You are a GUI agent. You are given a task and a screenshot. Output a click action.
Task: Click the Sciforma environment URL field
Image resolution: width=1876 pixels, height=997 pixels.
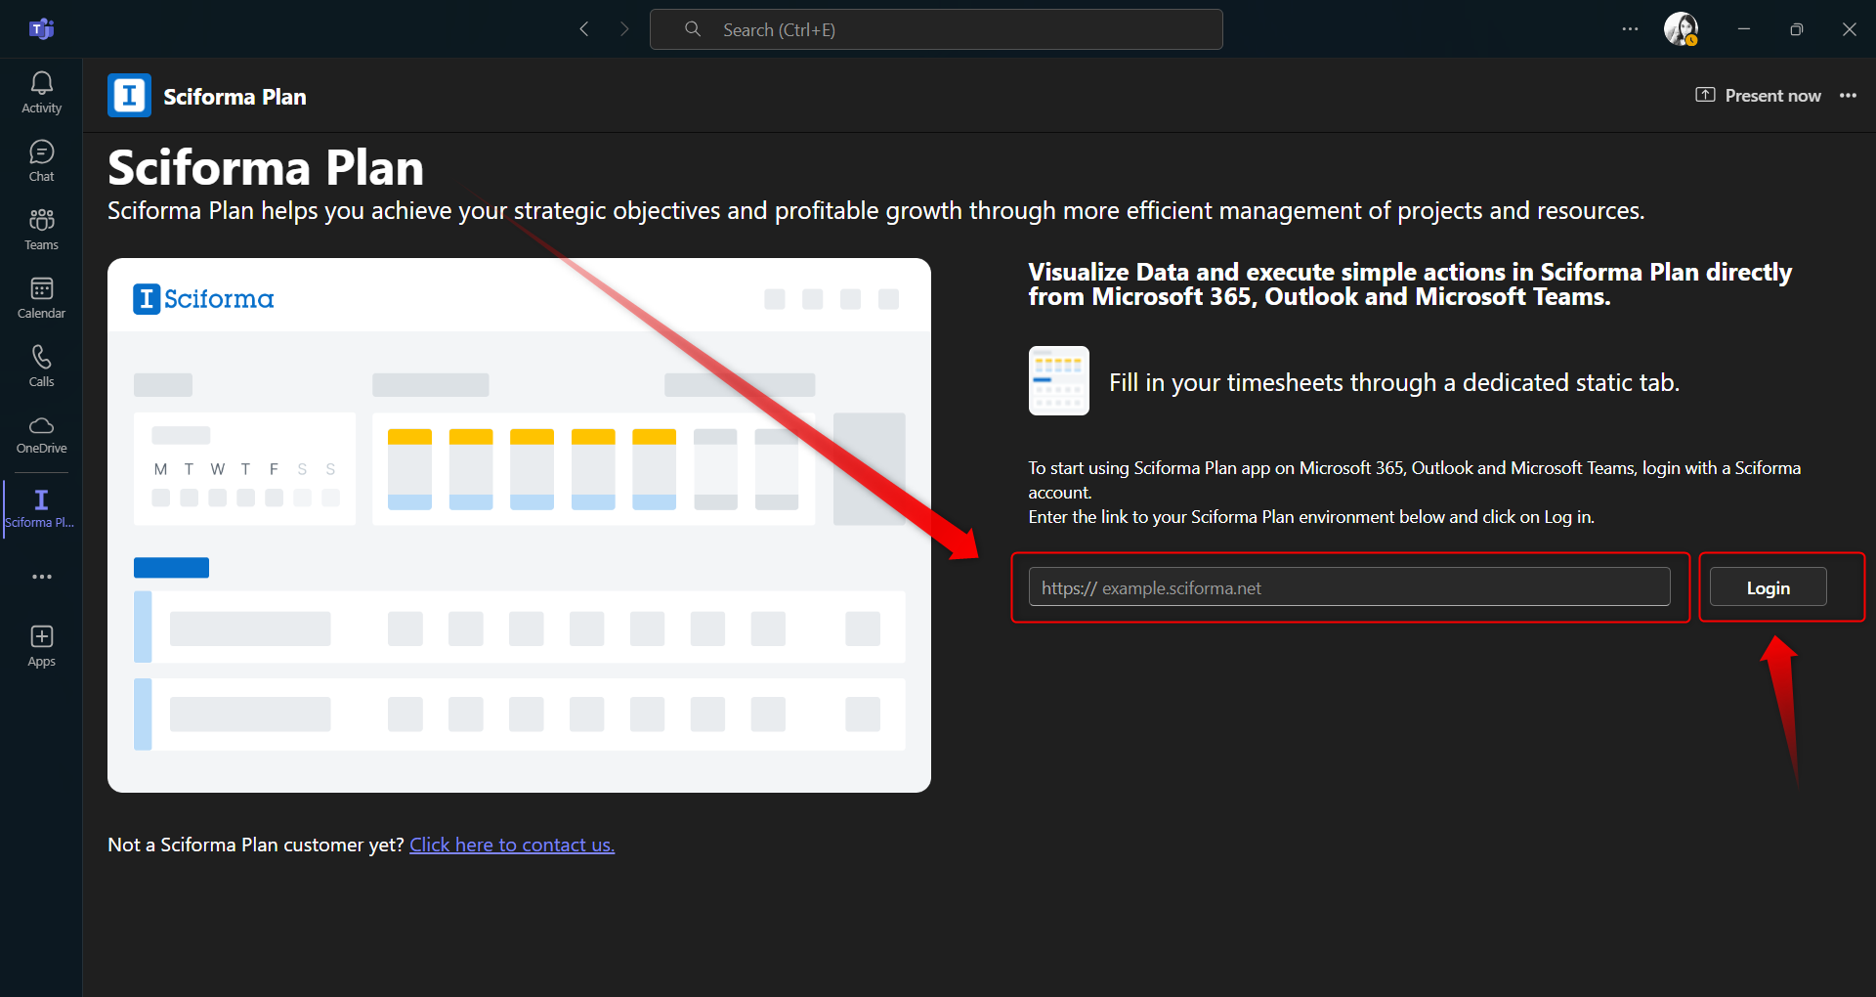1348,587
